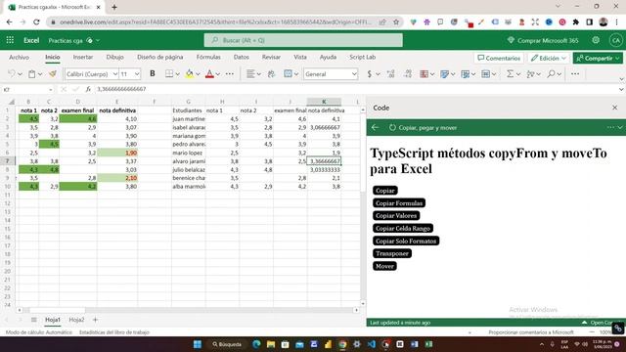
Task: Expand the ribbon chevron at far right
Action: (621, 79)
